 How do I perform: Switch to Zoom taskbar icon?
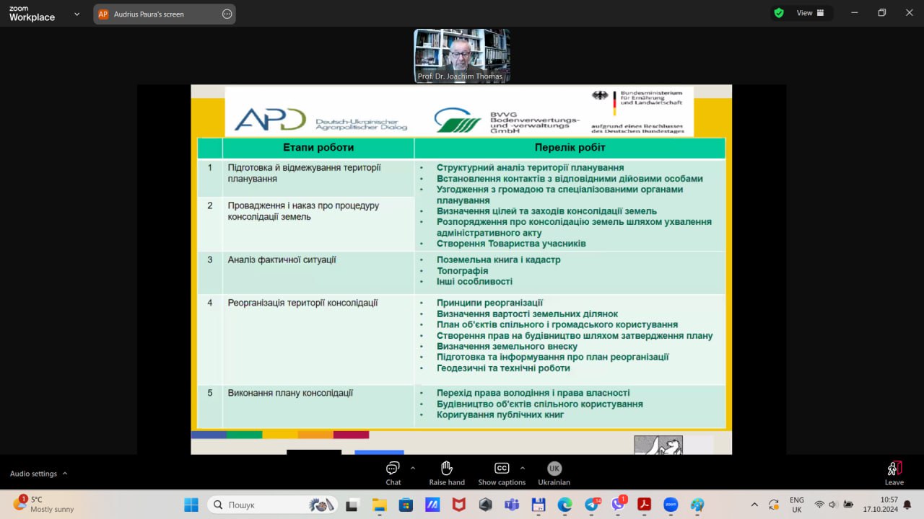coord(671,505)
